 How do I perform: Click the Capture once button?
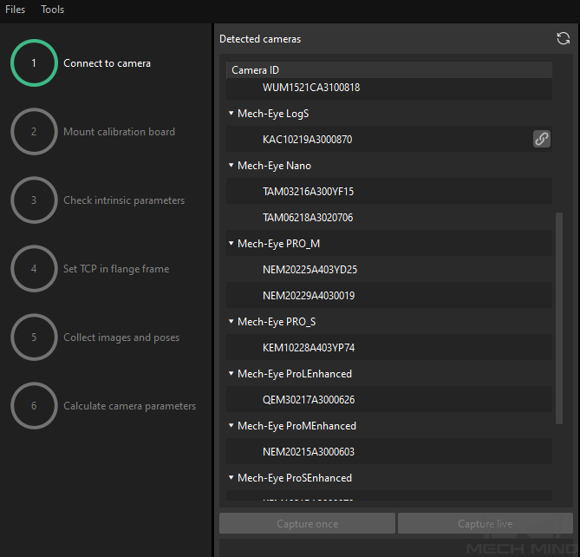click(x=307, y=524)
